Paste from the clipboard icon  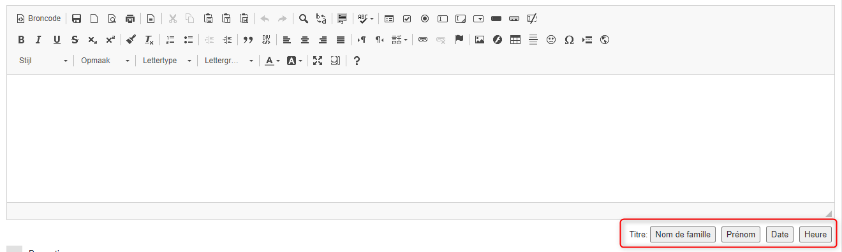coord(208,19)
